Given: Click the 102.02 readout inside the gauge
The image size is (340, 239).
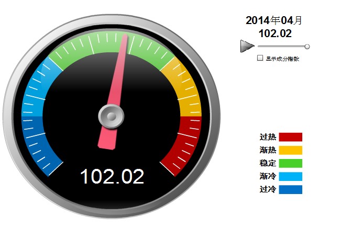Looking at the screenshot, I should tap(112, 177).
